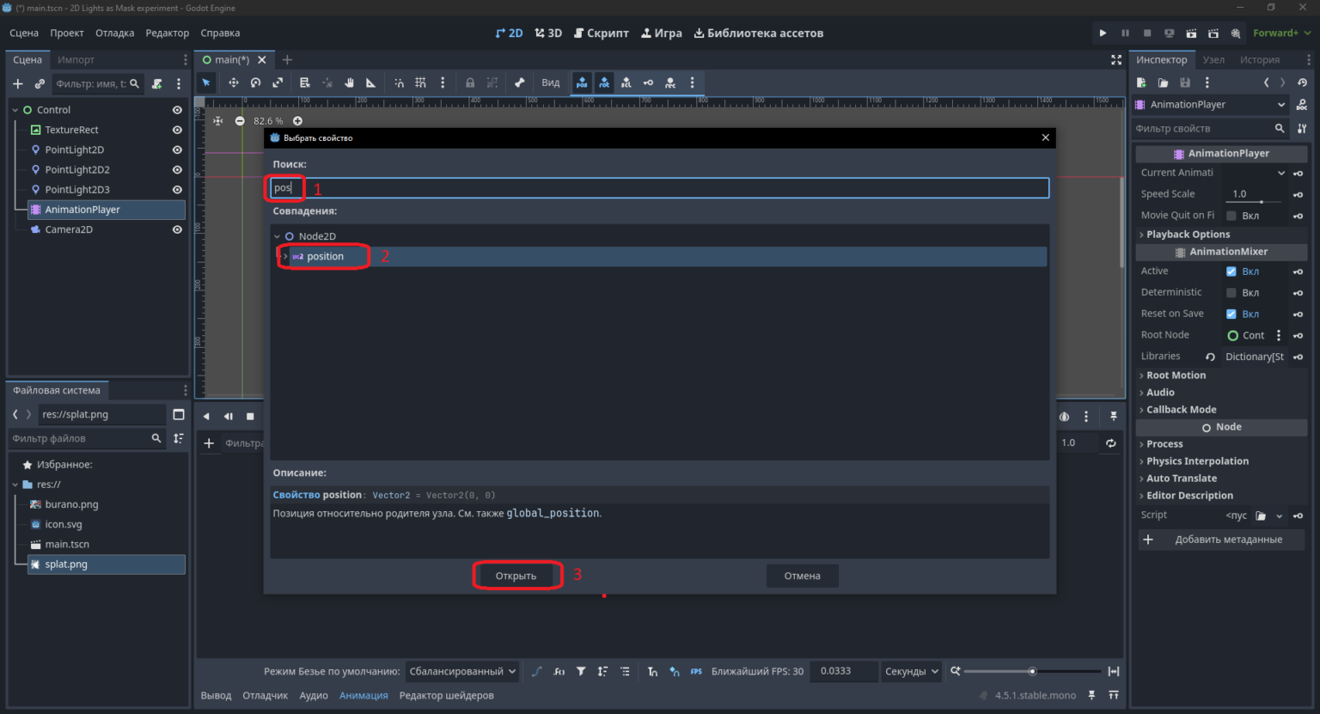Expand the position property arrow
This screenshot has height=714, width=1320.
coord(284,256)
